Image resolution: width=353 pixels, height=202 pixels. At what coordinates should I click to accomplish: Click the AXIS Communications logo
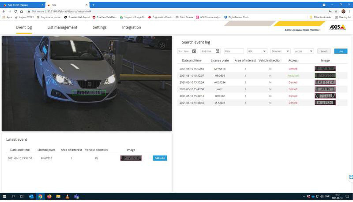337,27
